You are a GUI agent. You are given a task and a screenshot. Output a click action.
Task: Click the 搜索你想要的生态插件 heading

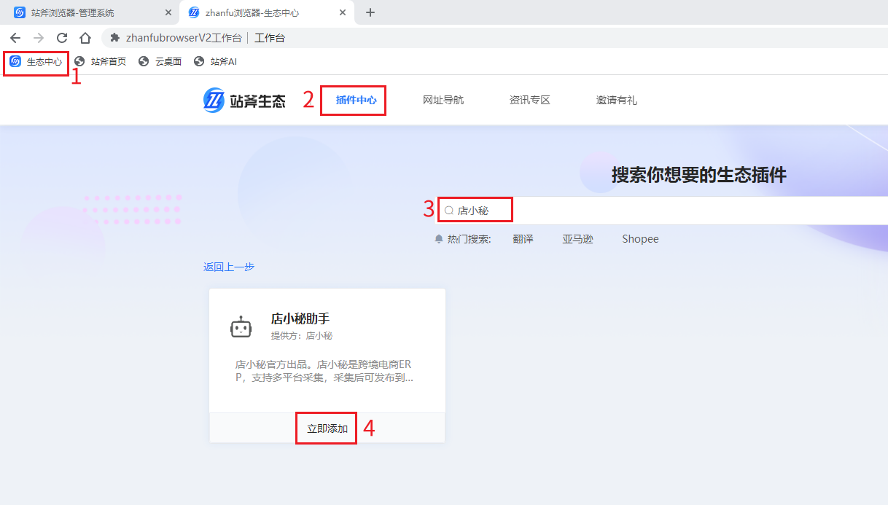click(x=699, y=175)
